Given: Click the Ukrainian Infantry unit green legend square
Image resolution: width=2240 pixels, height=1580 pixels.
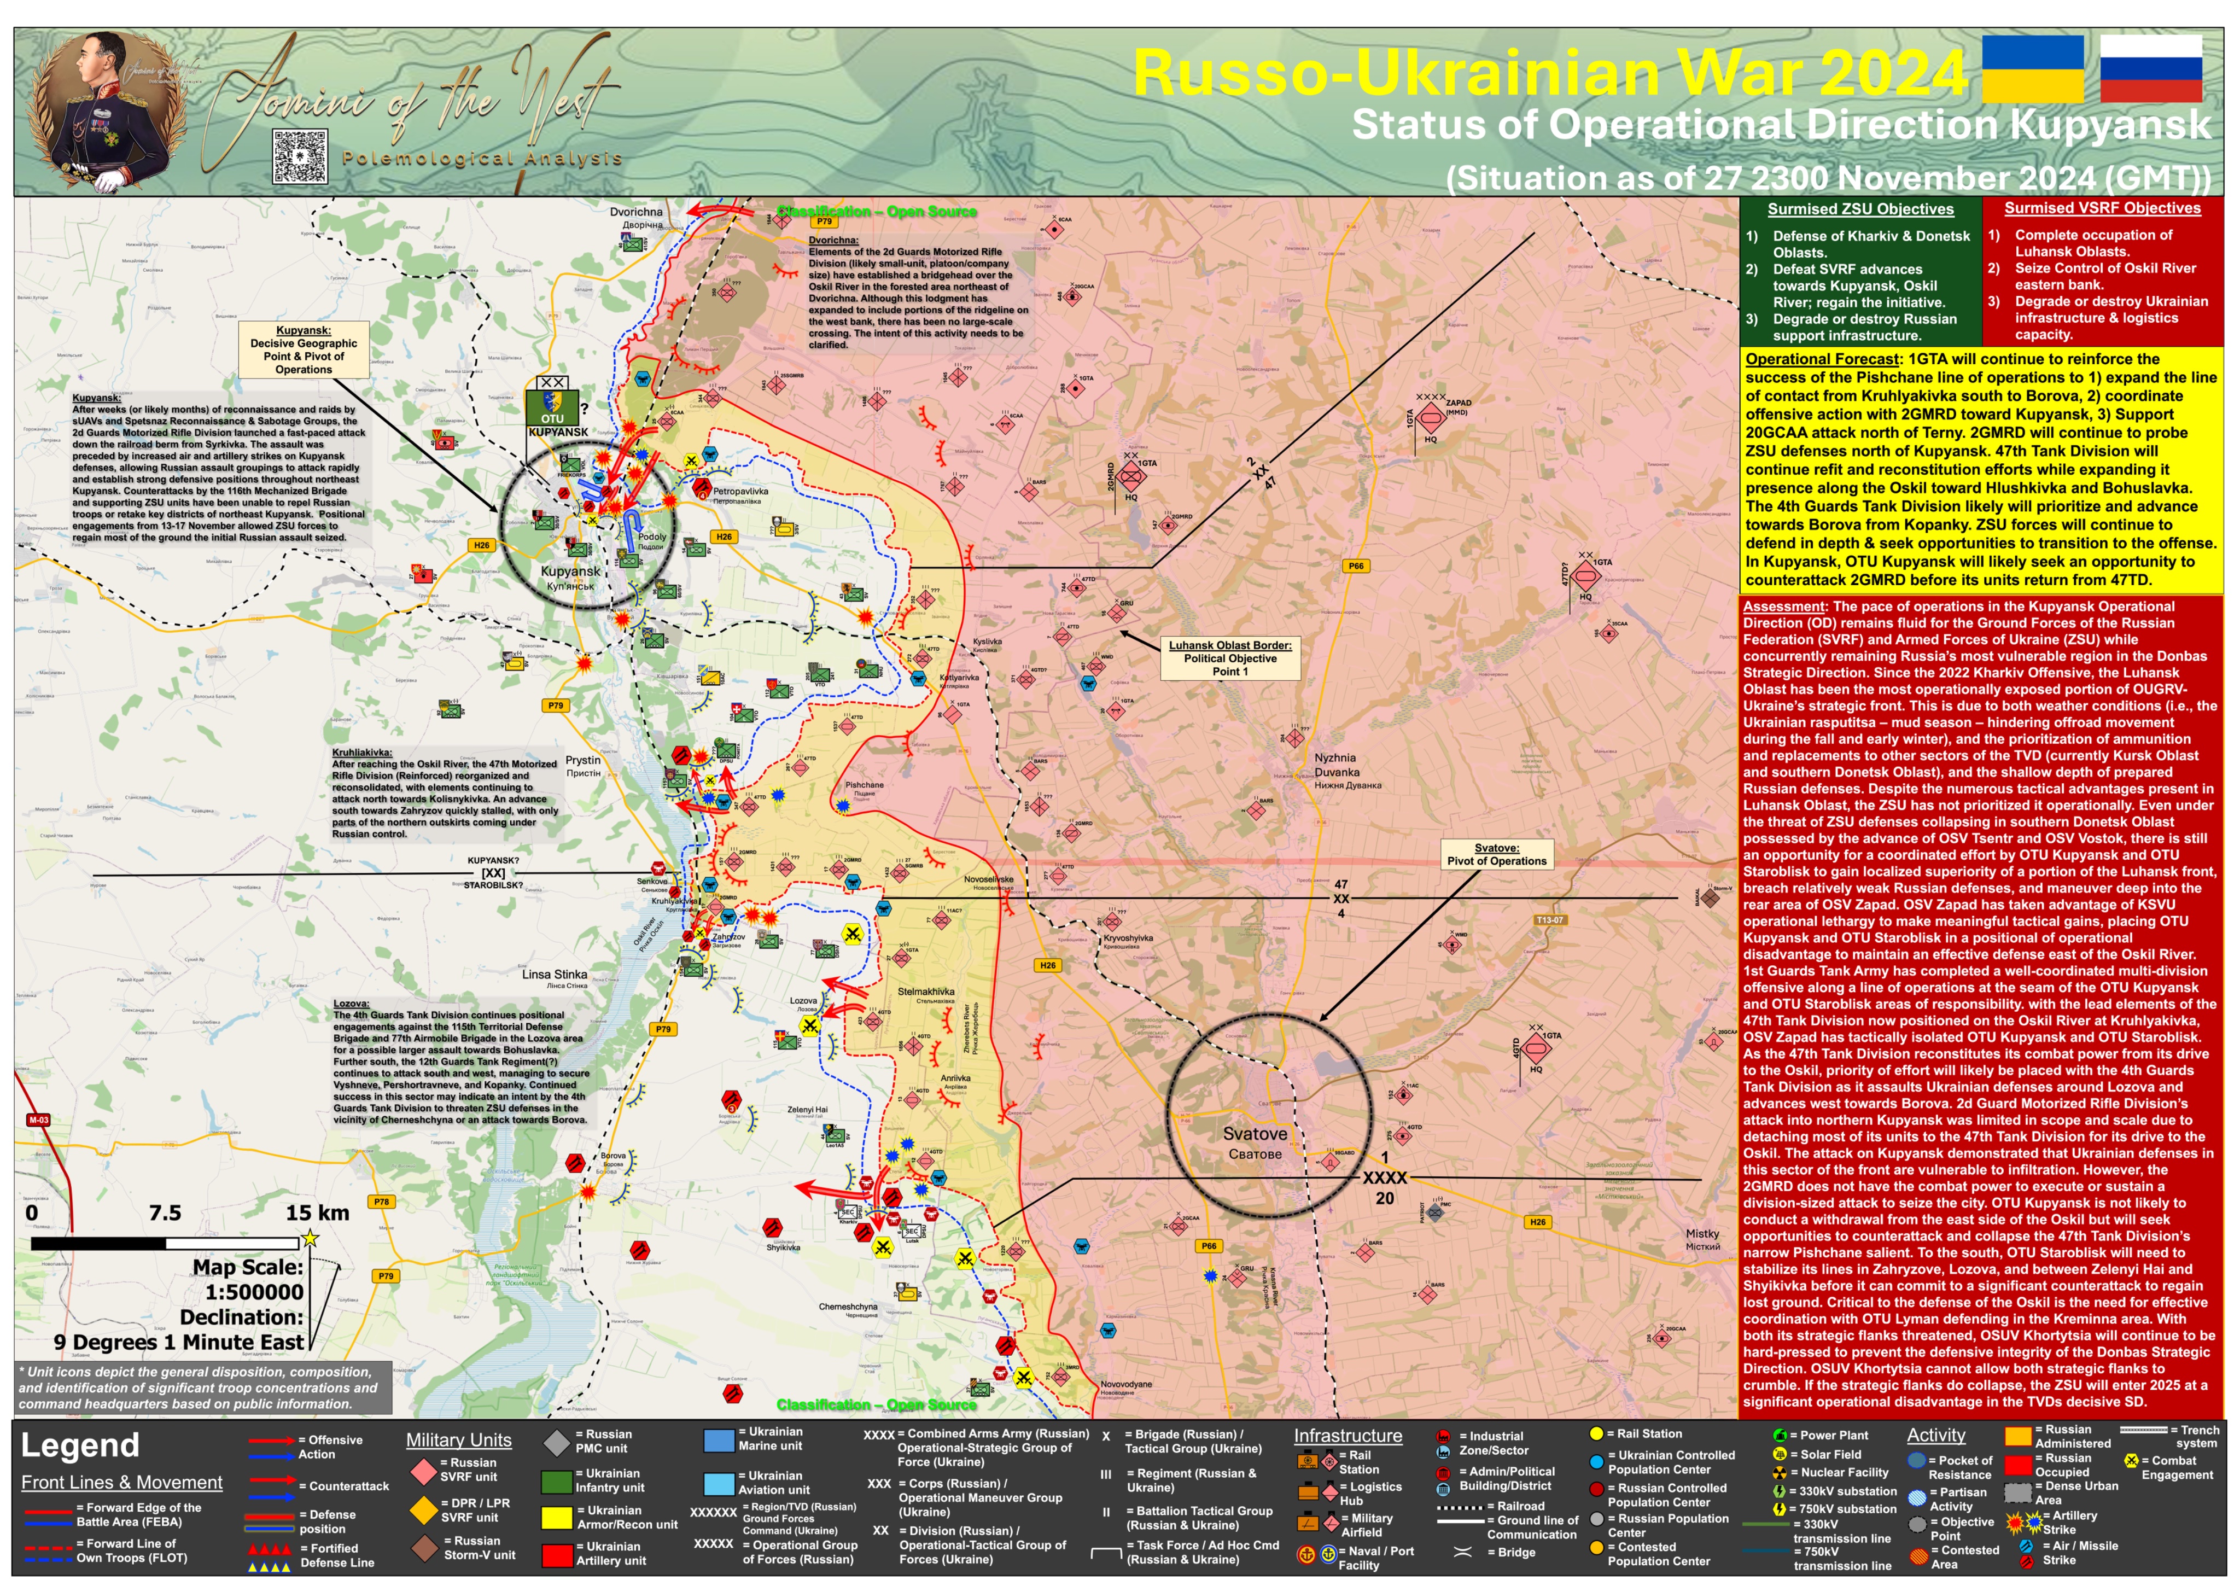Looking at the screenshot, I should (x=556, y=1482).
